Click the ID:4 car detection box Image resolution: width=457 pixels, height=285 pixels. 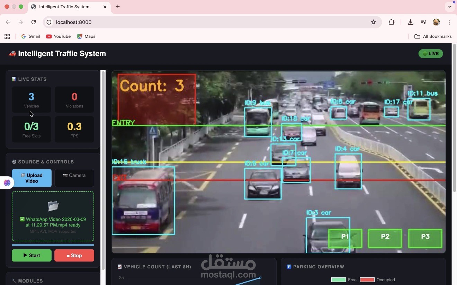point(348,171)
